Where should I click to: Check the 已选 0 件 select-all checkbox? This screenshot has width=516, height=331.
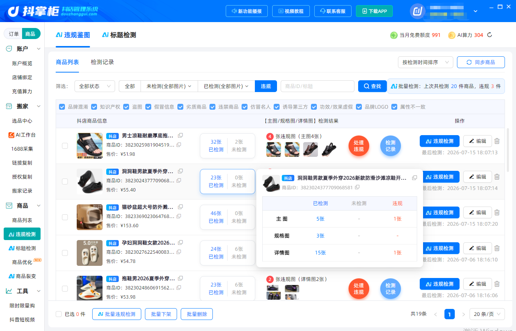59,314
